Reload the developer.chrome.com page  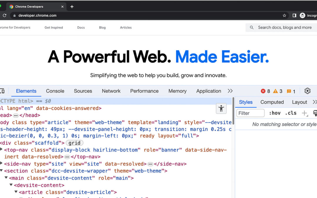(4, 15)
